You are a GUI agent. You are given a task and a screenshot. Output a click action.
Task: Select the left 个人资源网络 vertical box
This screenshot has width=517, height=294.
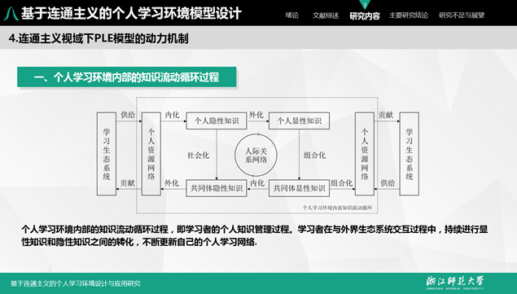pyautogui.click(x=151, y=154)
